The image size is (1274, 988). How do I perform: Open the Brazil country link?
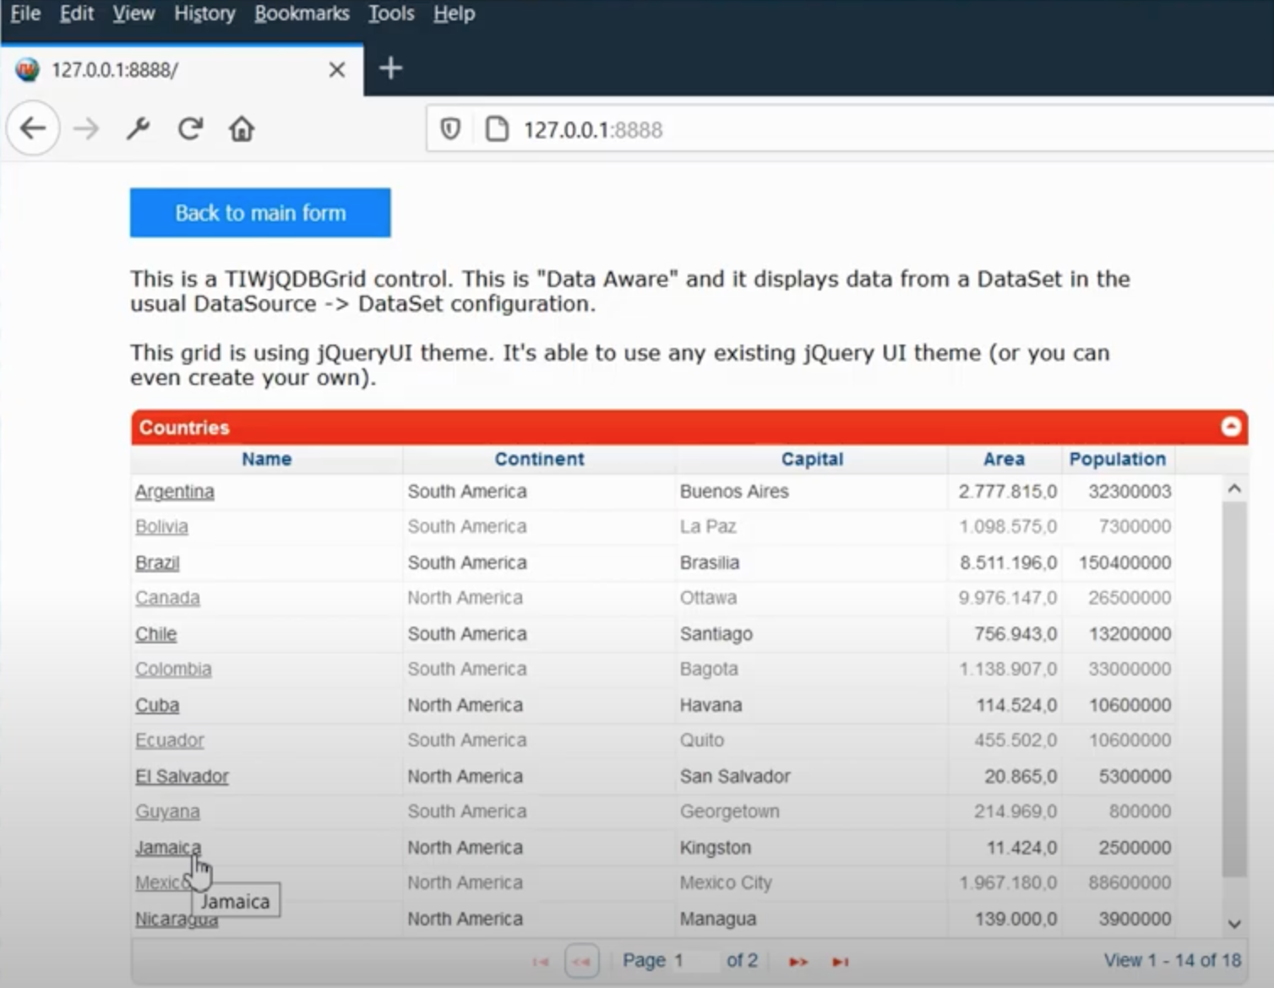tap(157, 562)
